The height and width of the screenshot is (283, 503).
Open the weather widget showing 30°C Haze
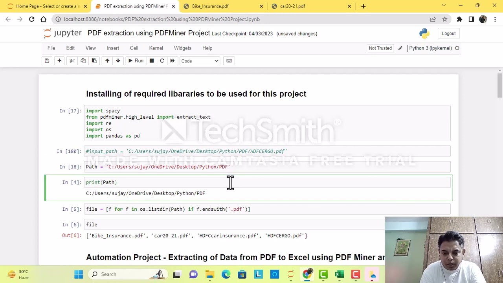coord(18,274)
